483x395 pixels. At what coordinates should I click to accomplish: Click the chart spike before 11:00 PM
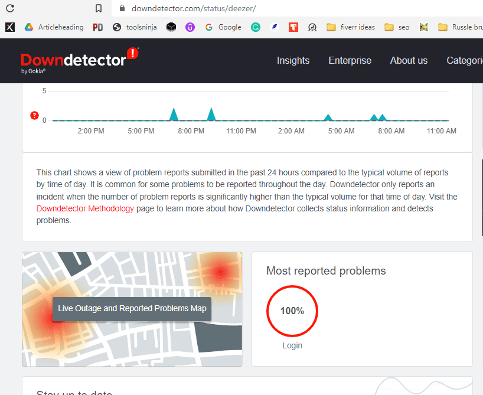pyautogui.click(x=211, y=115)
